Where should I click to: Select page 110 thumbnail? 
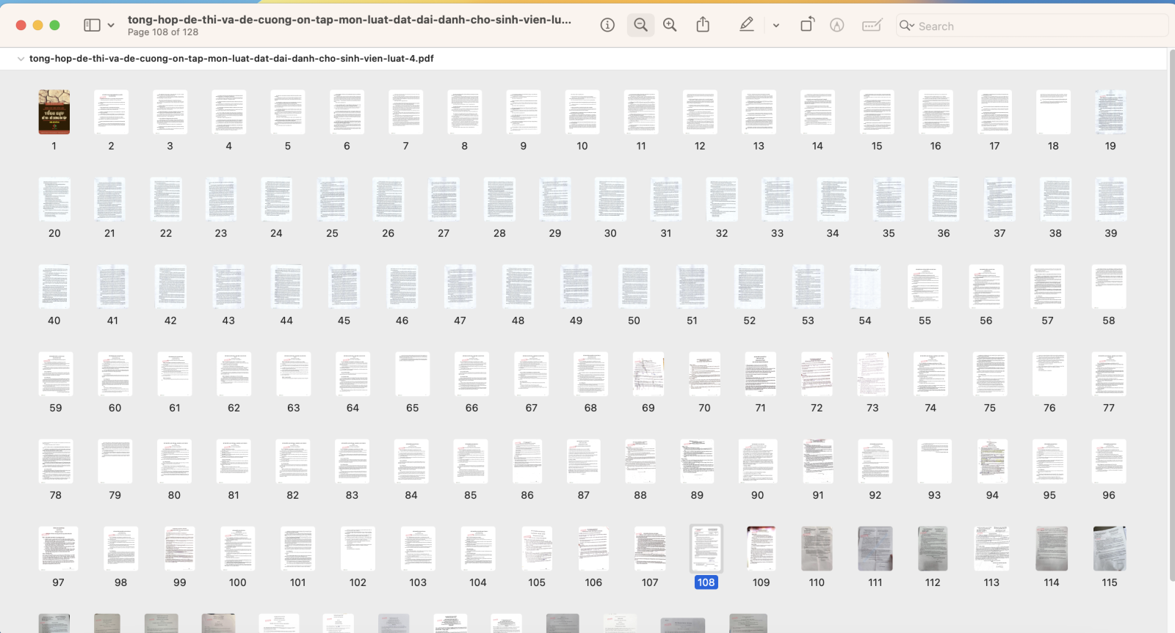point(817,548)
